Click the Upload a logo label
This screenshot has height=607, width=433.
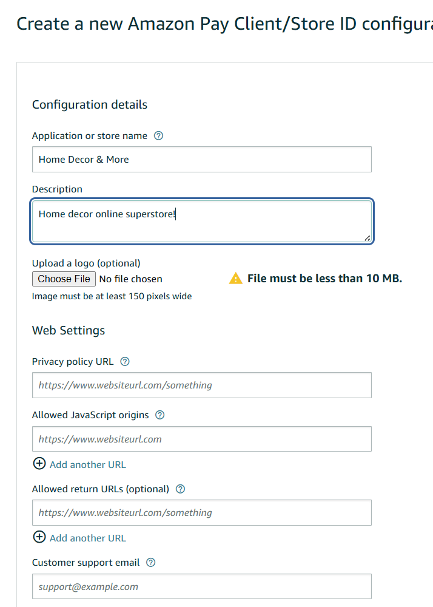(86, 263)
